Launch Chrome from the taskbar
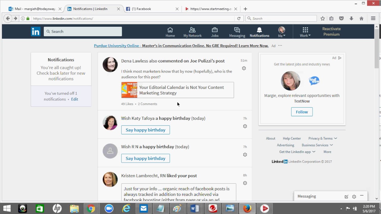The width and height of the screenshot is (381, 214). point(91,209)
